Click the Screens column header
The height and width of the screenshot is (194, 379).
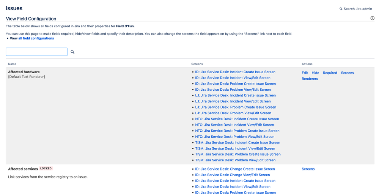197,64
